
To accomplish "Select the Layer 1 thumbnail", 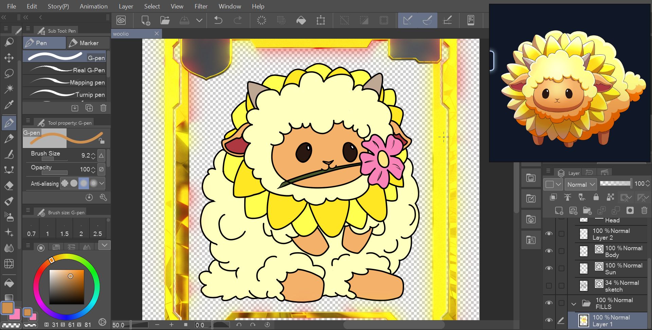I will pyautogui.click(x=583, y=320).
